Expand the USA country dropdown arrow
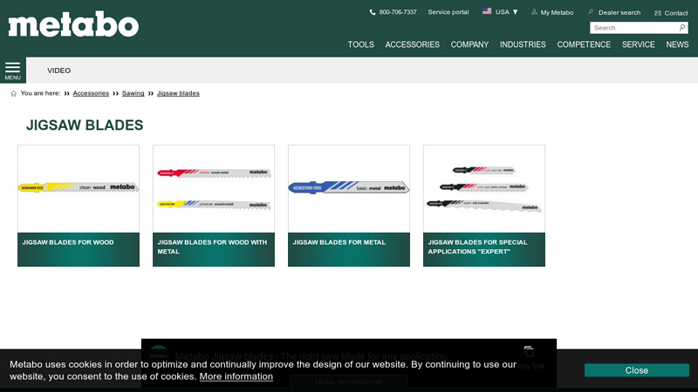 pos(515,12)
